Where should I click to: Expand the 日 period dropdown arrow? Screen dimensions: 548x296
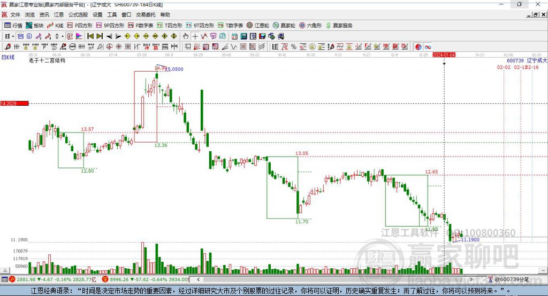[13, 36]
